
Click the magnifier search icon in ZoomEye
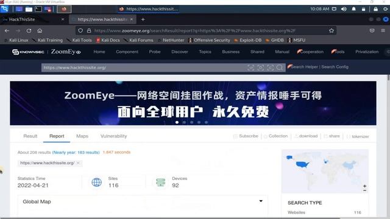click(x=280, y=68)
